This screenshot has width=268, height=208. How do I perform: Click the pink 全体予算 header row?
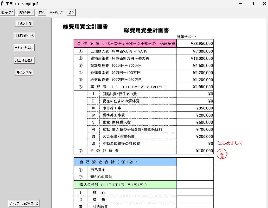(125, 43)
